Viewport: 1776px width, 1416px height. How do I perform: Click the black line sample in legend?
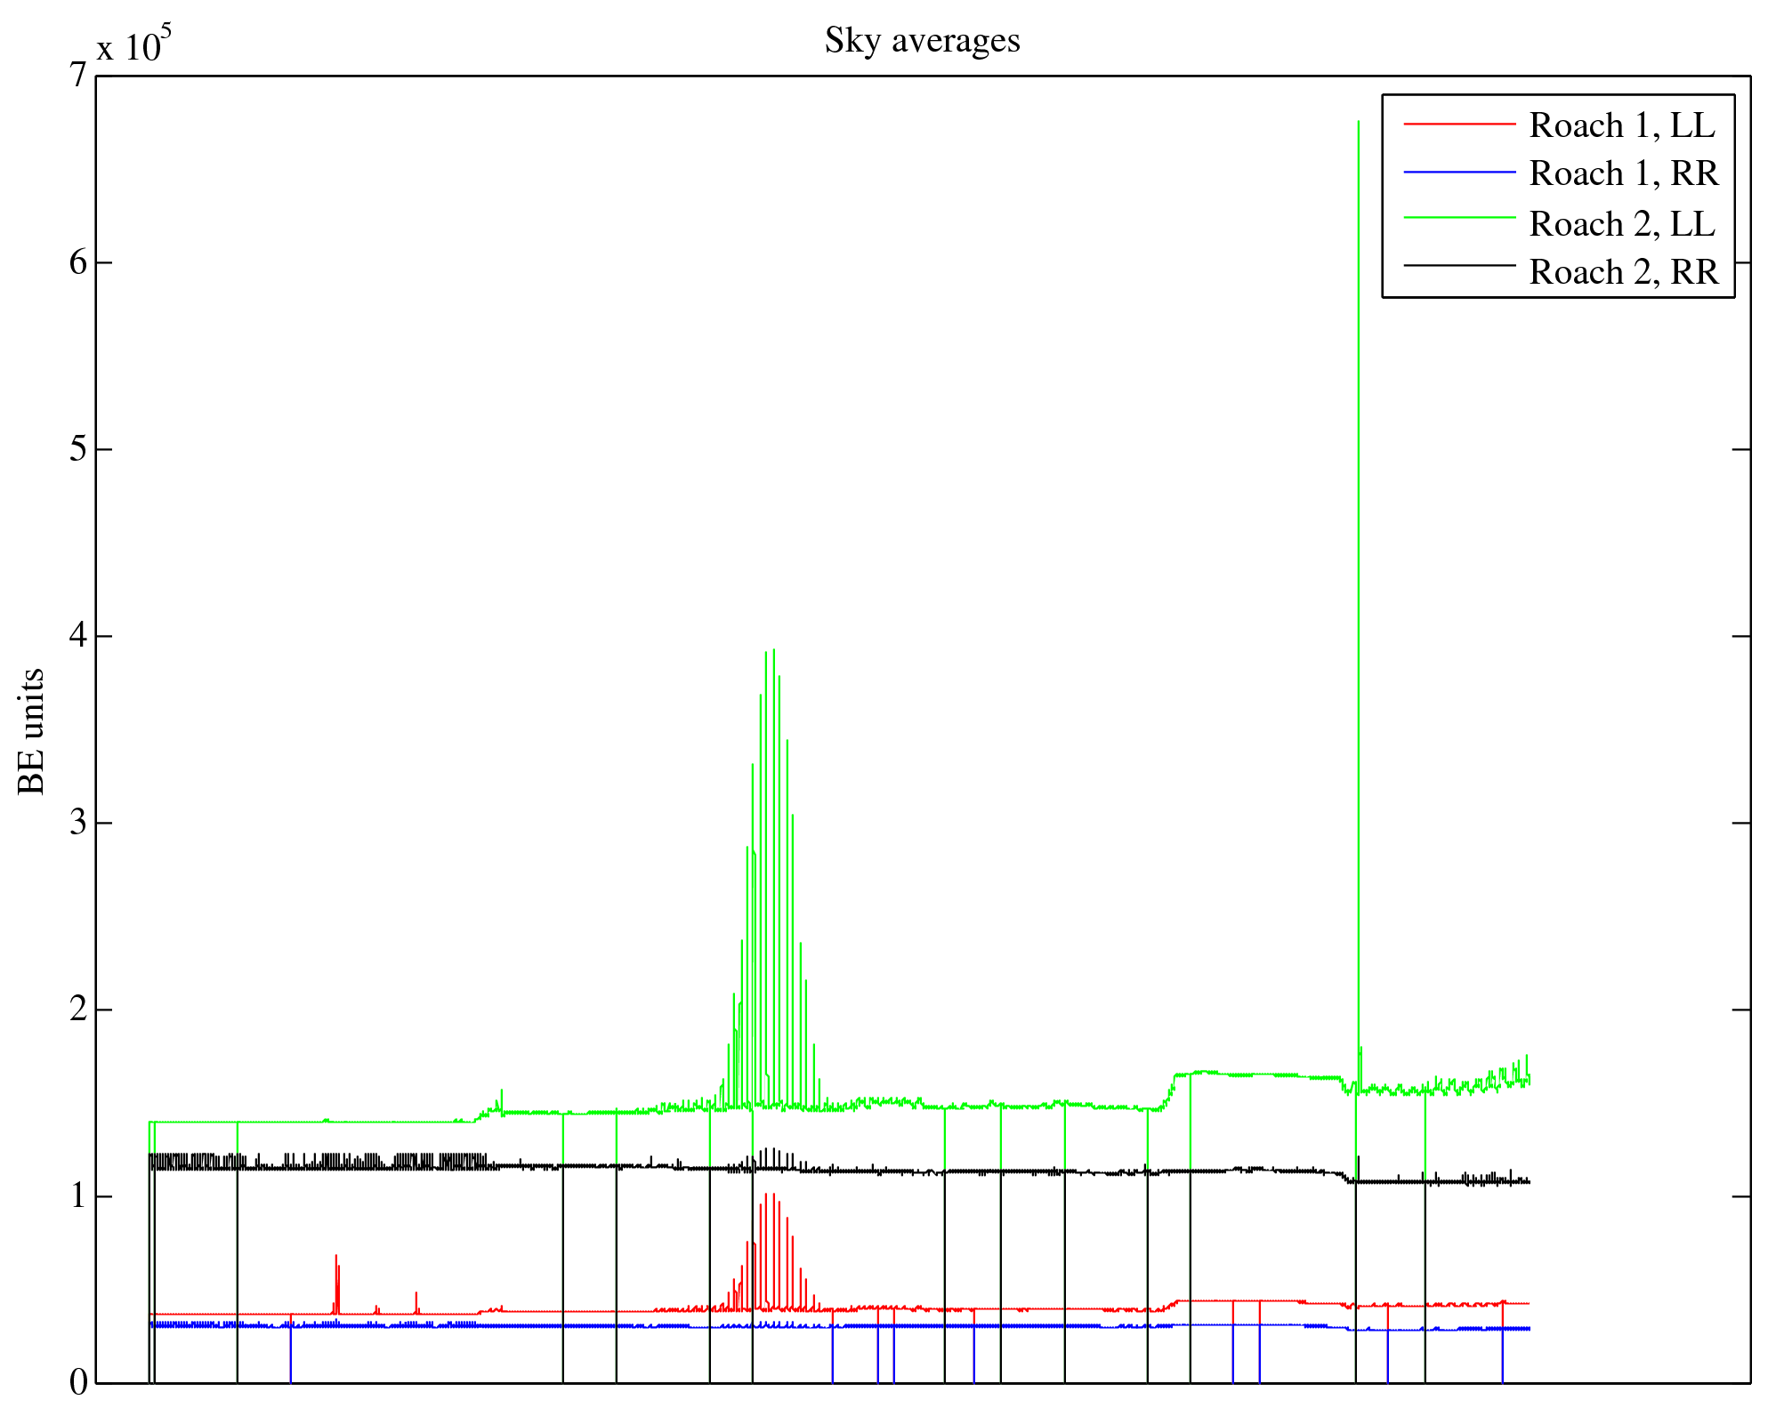tap(1458, 265)
